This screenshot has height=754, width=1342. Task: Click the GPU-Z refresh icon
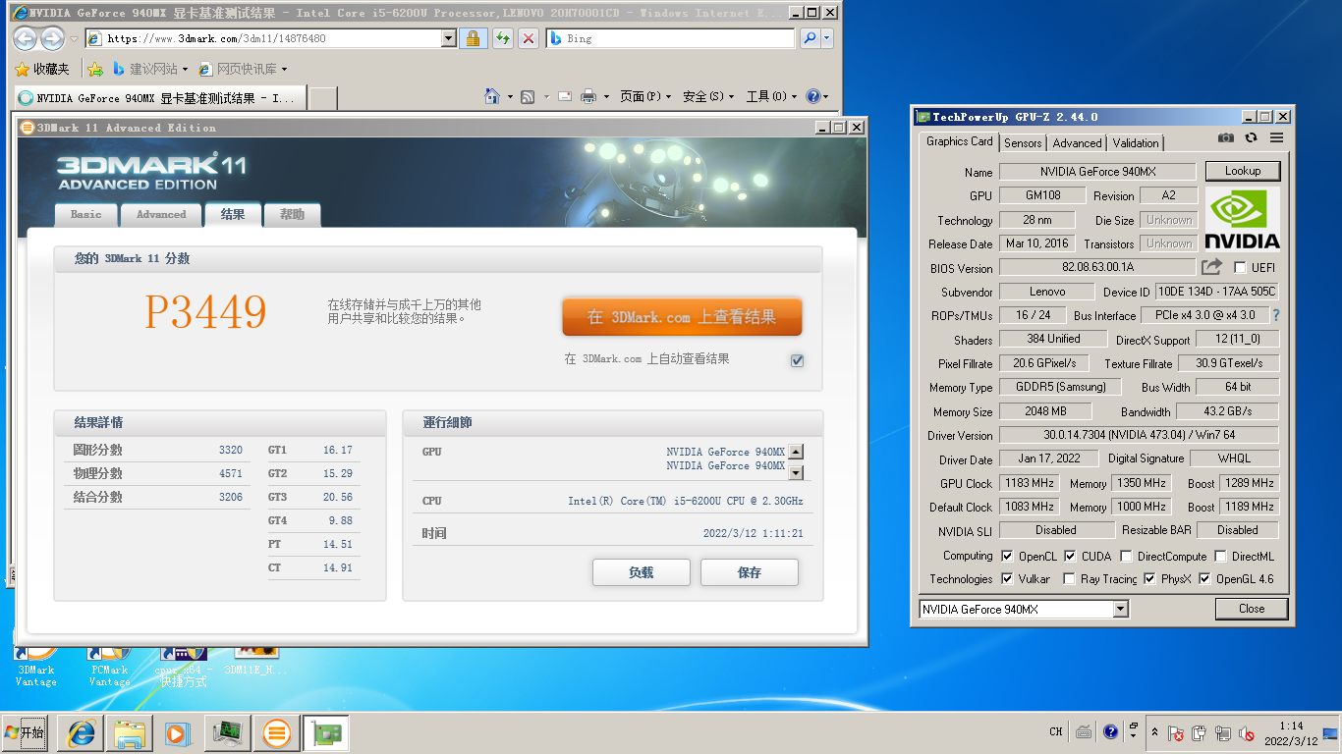[x=1251, y=138]
